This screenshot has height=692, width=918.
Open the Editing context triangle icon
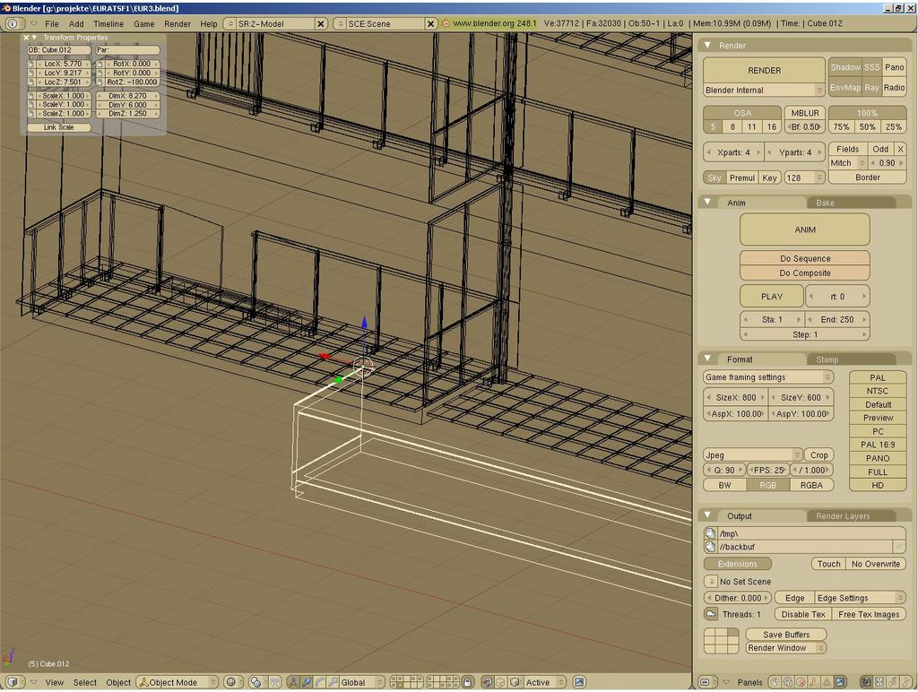coord(827,682)
